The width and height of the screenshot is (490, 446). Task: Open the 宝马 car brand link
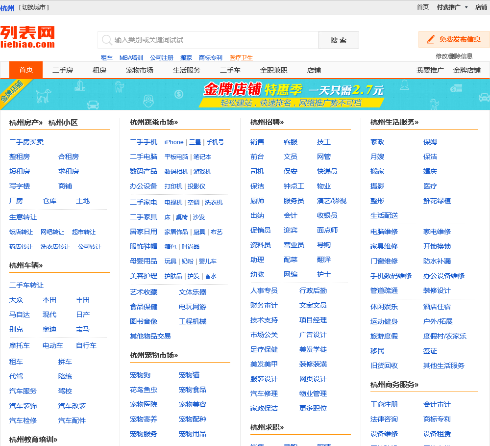tap(83, 329)
